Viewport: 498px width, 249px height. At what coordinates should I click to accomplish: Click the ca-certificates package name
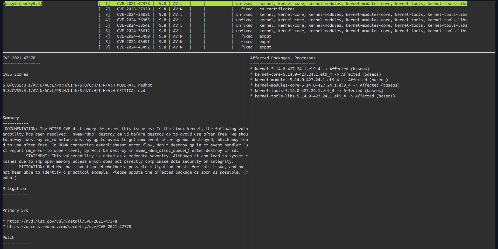[x=277, y=9]
